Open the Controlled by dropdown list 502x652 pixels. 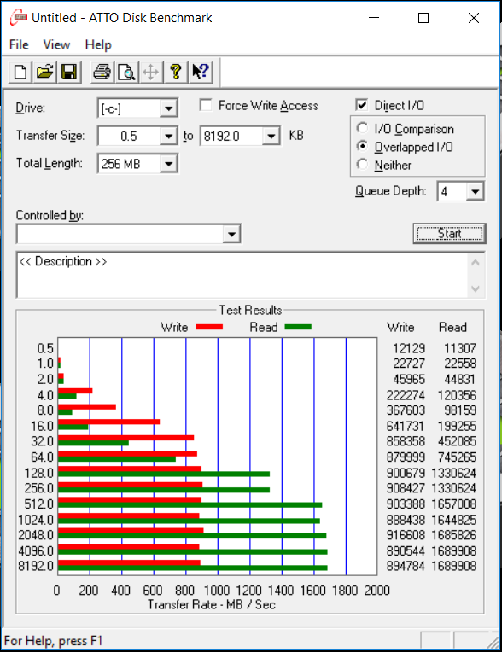pyautogui.click(x=129, y=234)
